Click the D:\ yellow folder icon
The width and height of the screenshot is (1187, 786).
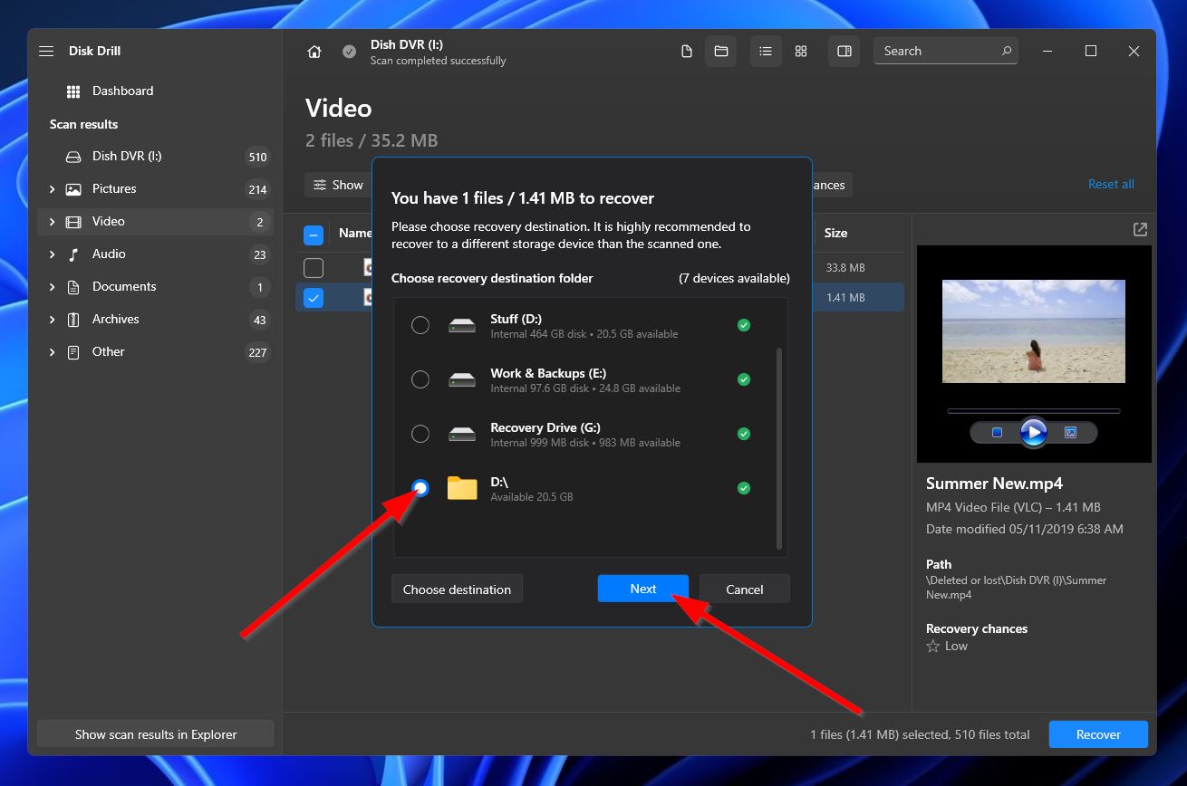pyautogui.click(x=462, y=488)
